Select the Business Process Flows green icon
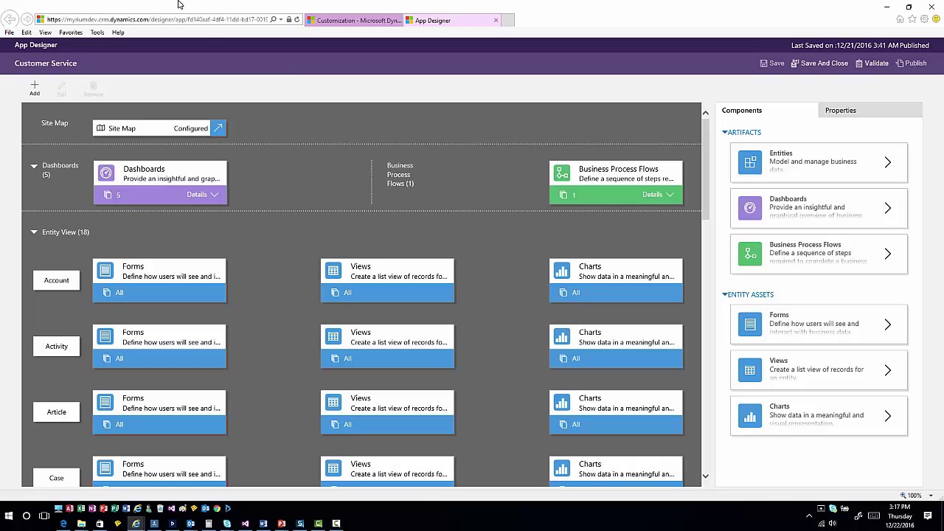This screenshot has height=531, width=944. tap(562, 173)
